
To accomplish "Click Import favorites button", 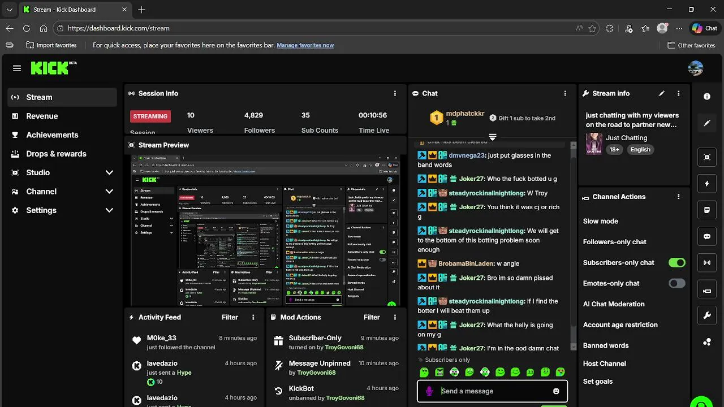I will pyautogui.click(x=51, y=45).
